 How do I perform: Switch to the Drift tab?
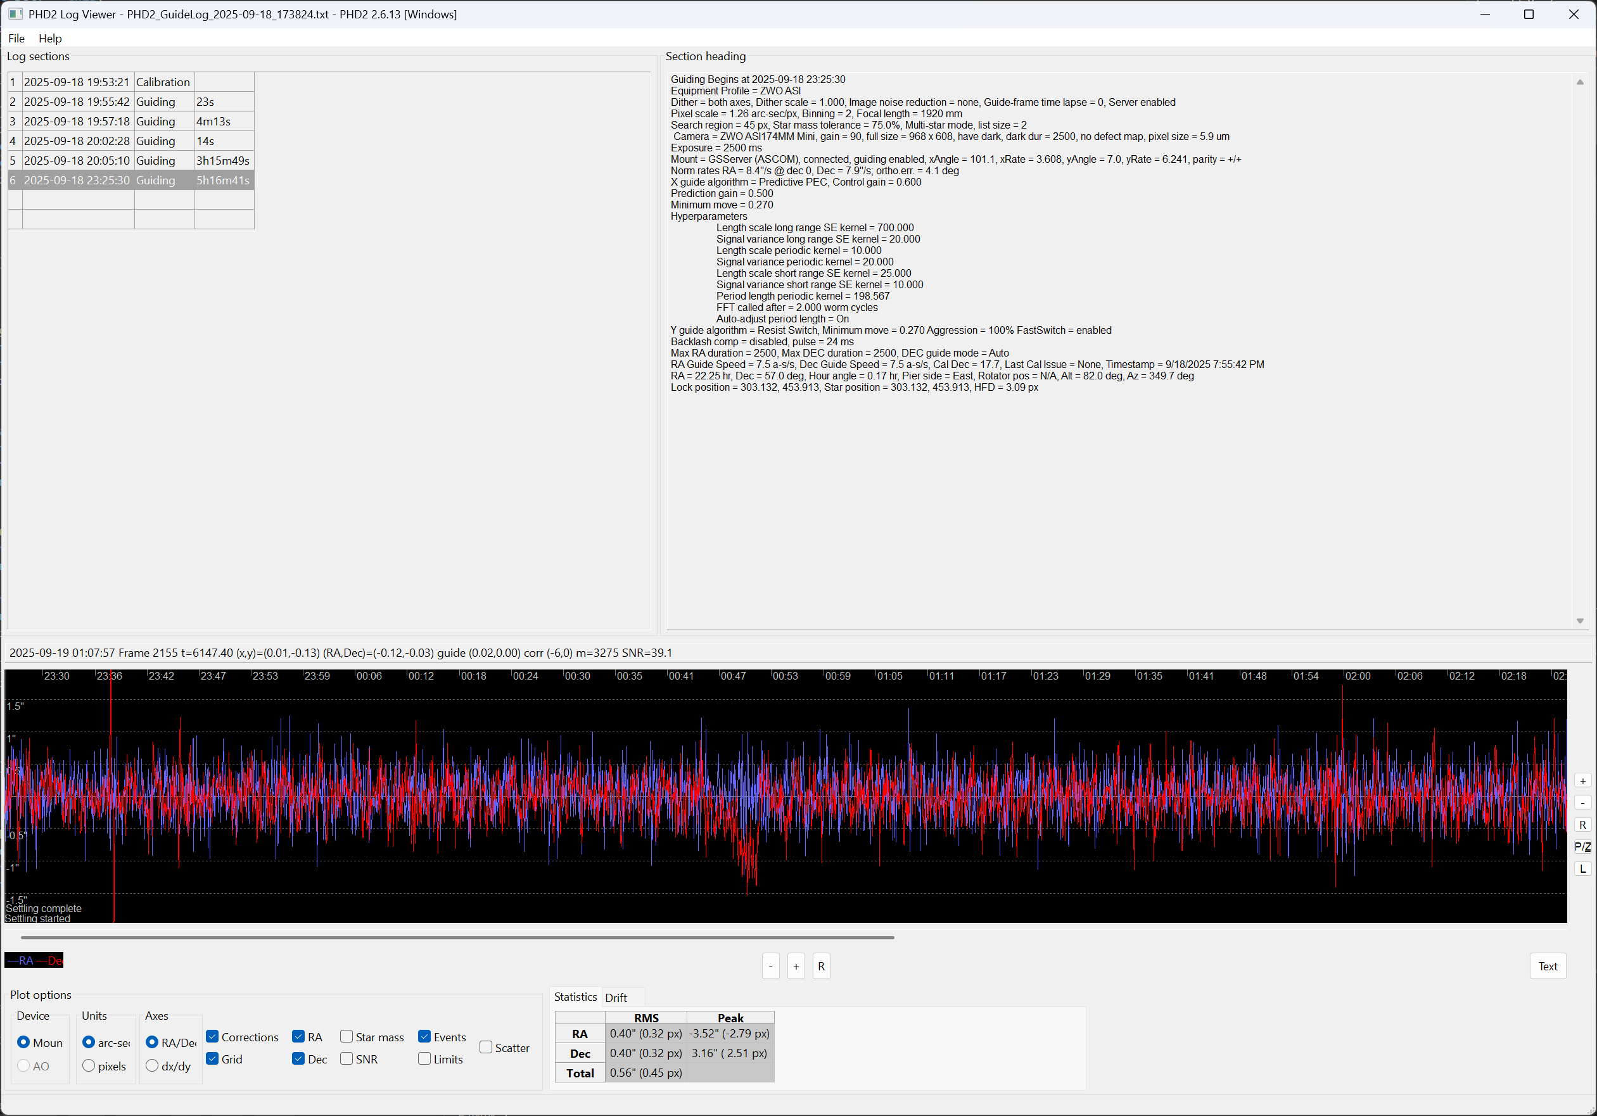[616, 997]
